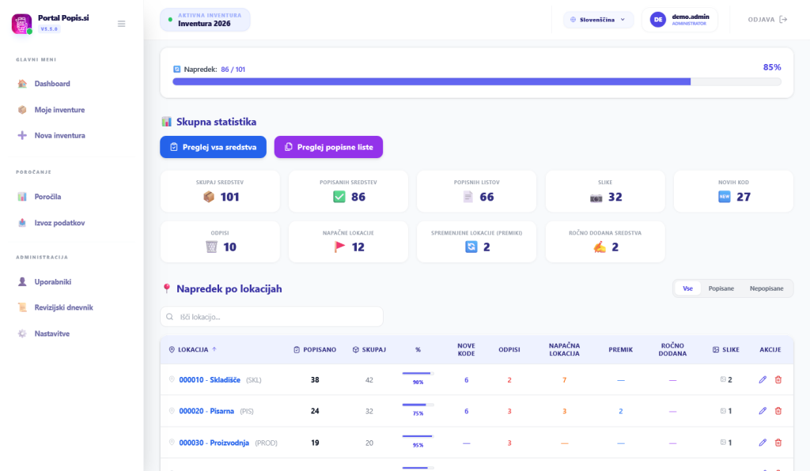Click the Preglej vsa sredstva button
Image resolution: width=810 pixels, height=471 pixels.
pyautogui.click(x=213, y=147)
